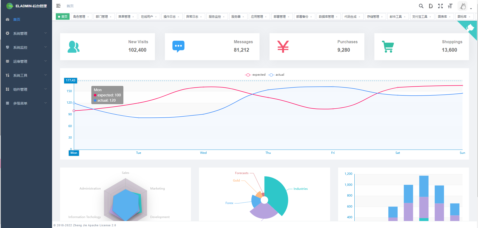
Task: Expand the 组件管理 menu chevron
Action: click(46, 89)
